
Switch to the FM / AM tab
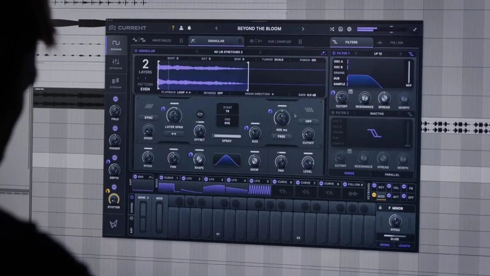pyautogui.click(x=396, y=43)
